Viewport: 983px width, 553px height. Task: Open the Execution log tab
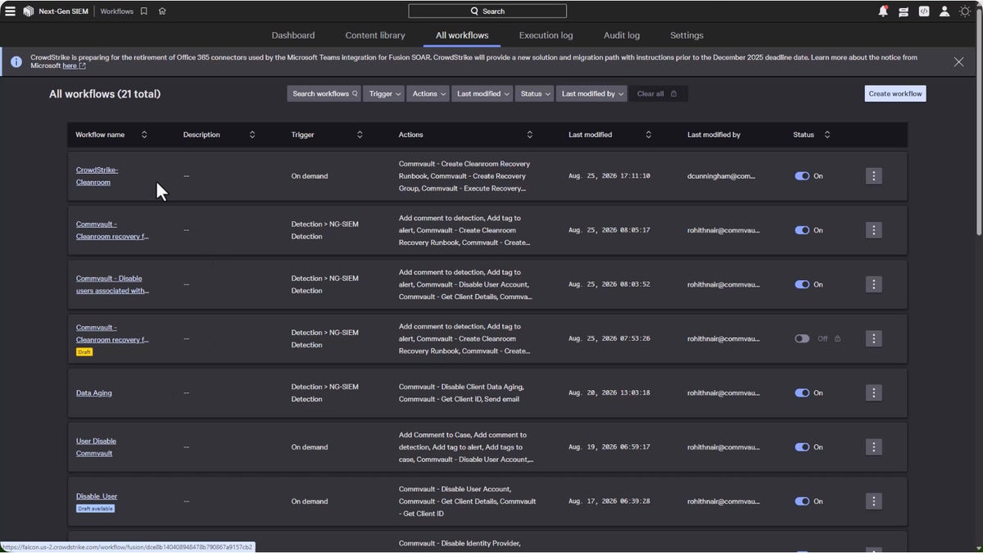[546, 35]
